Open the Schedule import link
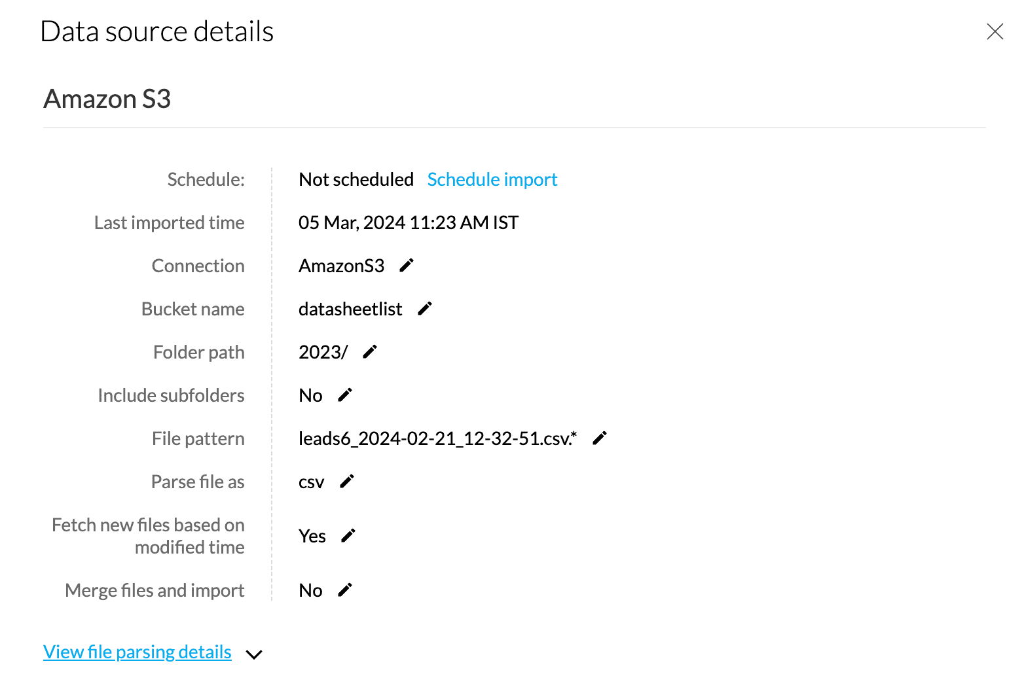 click(x=492, y=179)
